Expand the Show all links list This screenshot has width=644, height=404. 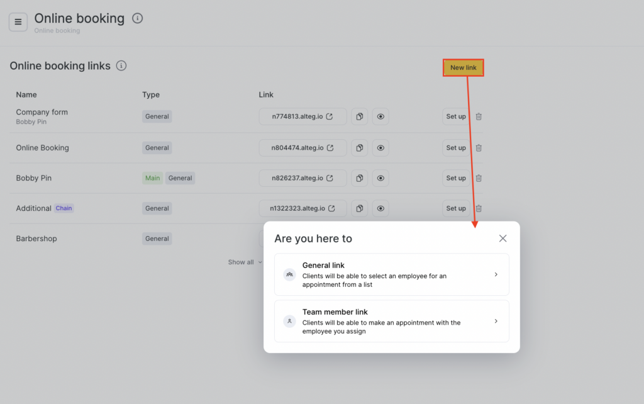pos(245,262)
